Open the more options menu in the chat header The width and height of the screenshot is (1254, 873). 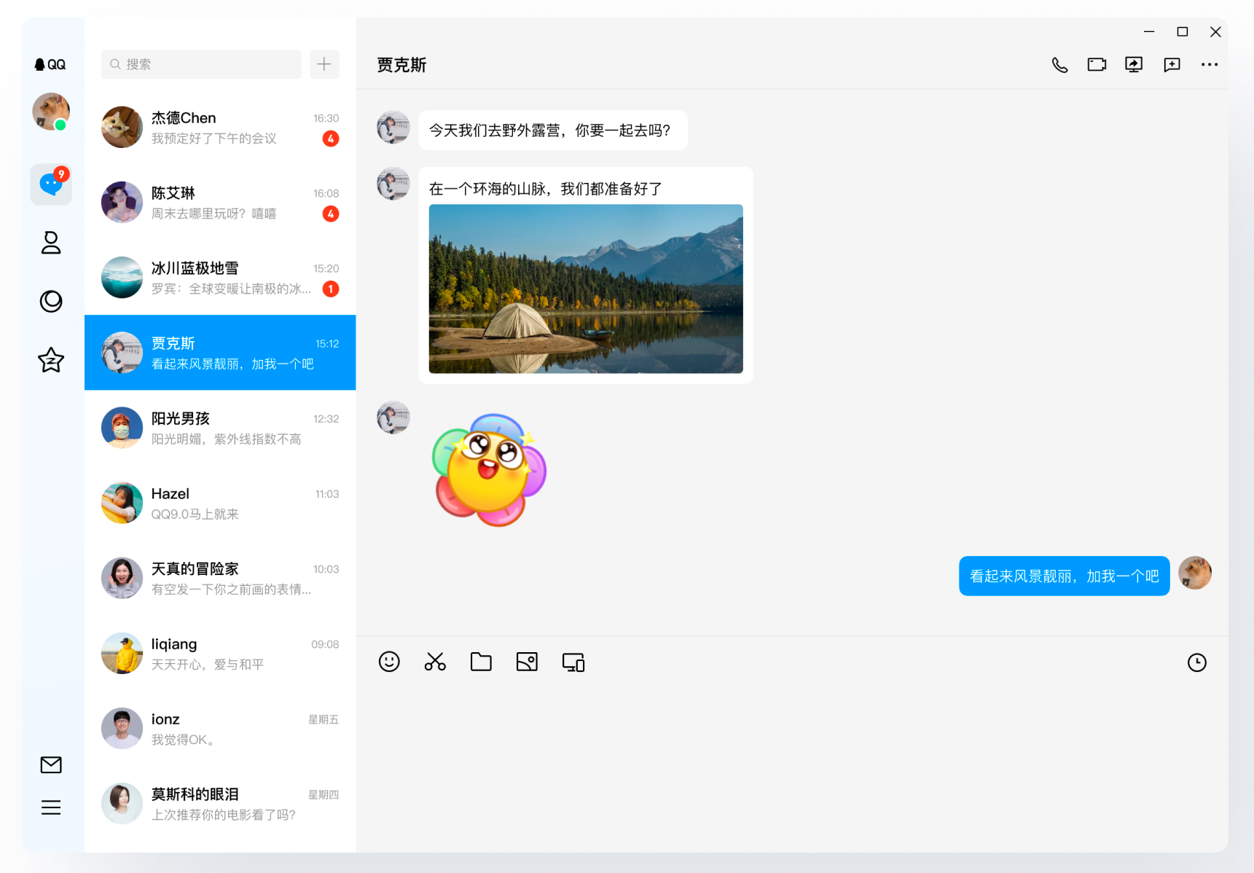coord(1209,64)
